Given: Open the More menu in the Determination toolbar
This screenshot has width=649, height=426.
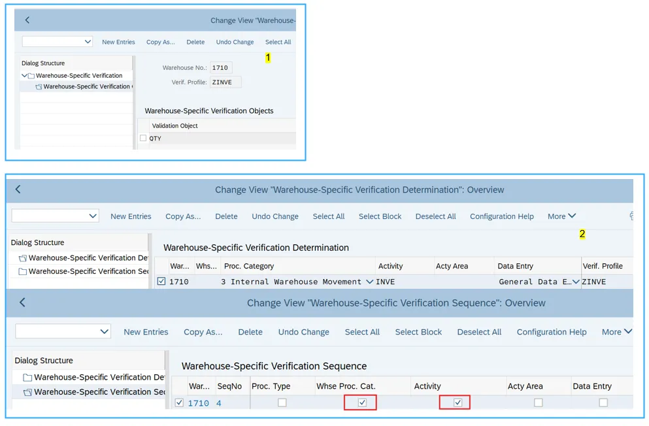Looking at the screenshot, I should [x=561, y=216].
